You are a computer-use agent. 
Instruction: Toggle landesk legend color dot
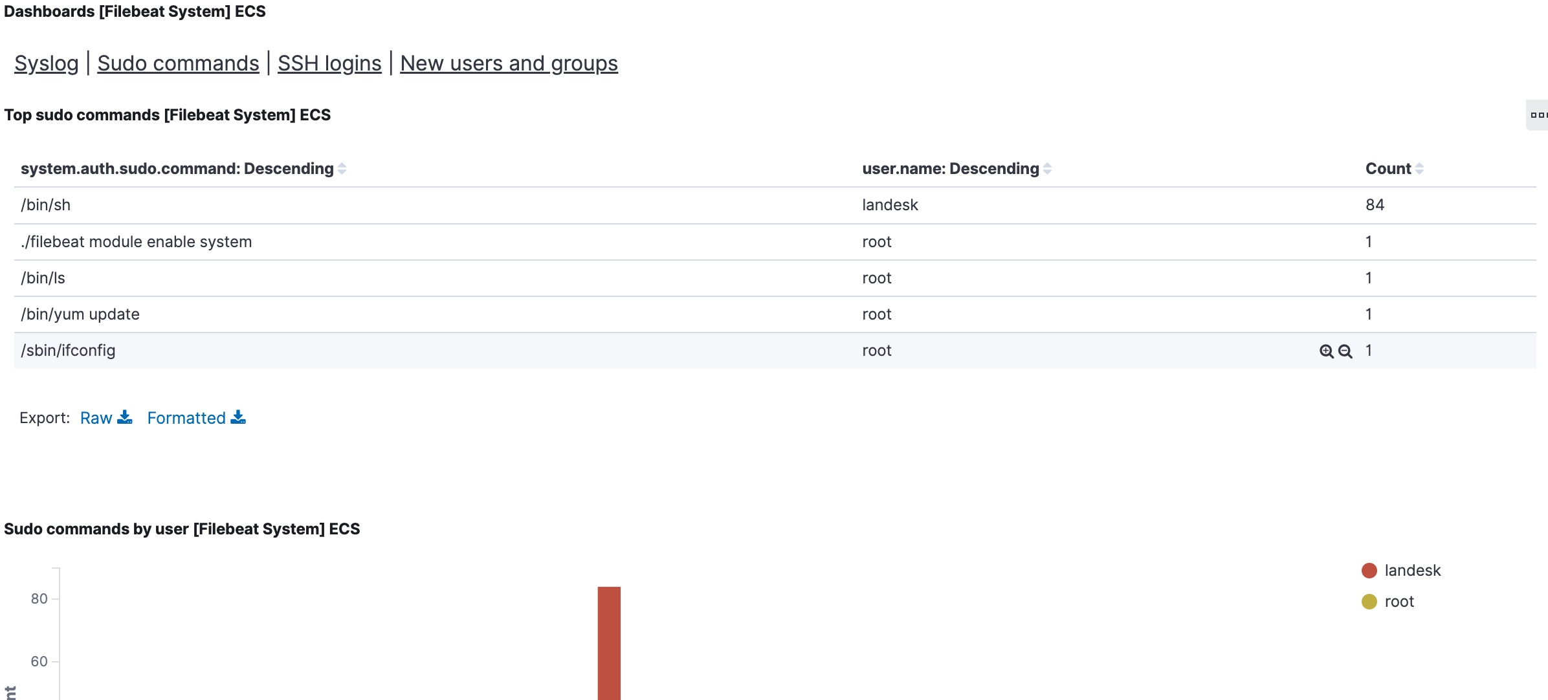[1369, 571]
